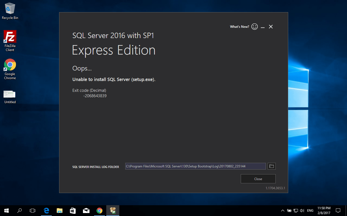
Task: Dismiss the error with the Close button
Action: (258, 179)
